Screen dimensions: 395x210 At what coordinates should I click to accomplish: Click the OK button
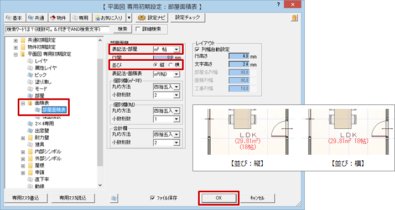(219, 198)
